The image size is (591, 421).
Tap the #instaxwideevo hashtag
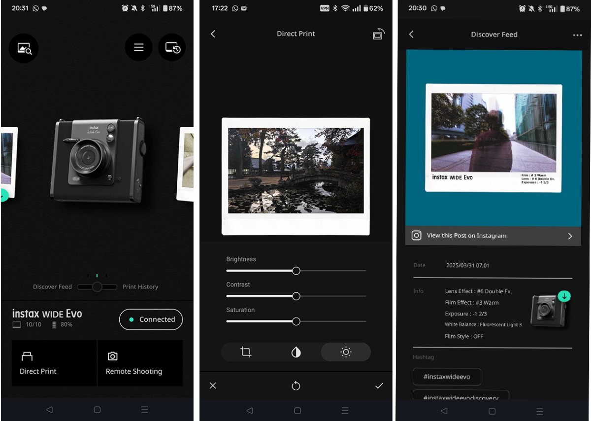click(x=447, y=377)
